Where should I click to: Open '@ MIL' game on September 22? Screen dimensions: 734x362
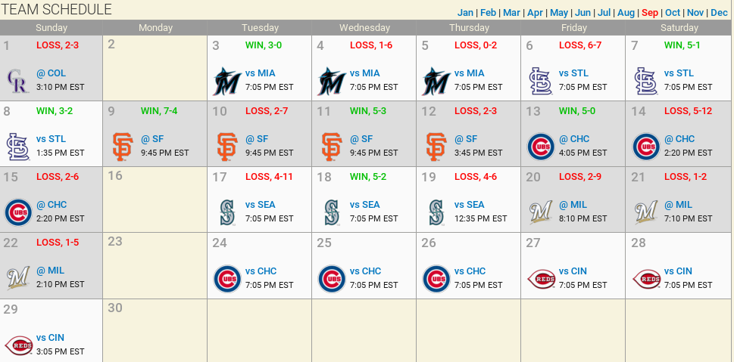pyautogui.click(x=51, y=271)
